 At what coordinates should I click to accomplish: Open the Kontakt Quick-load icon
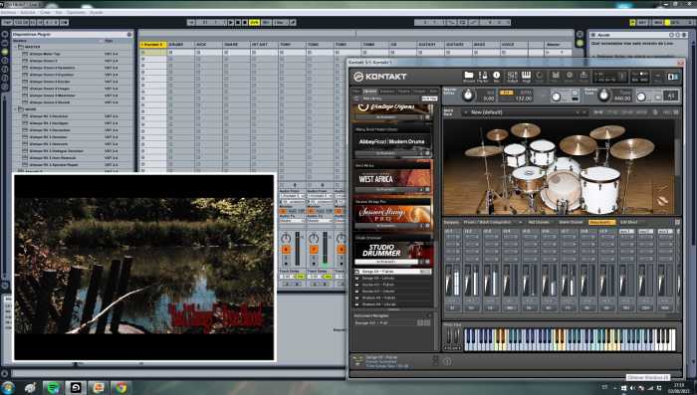[x=540, y=76]
